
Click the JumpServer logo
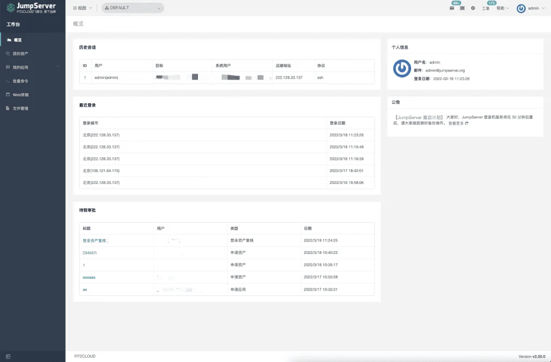point(31,8)
